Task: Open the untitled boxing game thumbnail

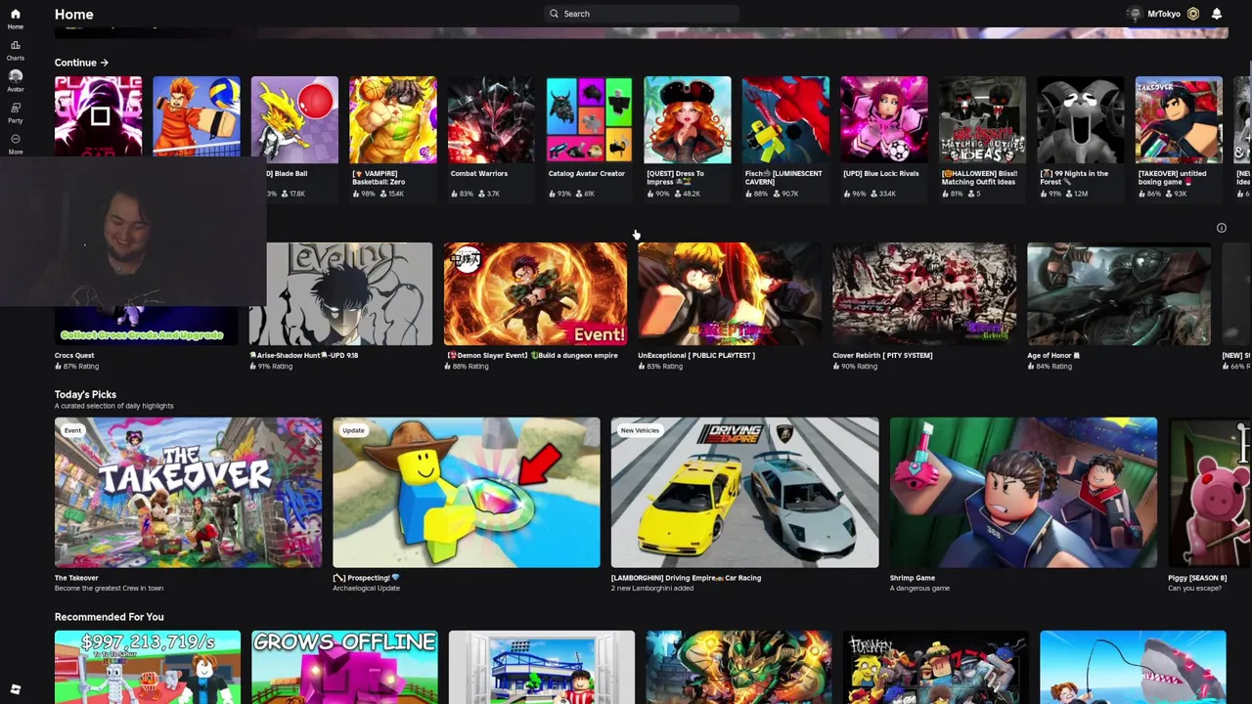Action: [x=1179, y=119]
